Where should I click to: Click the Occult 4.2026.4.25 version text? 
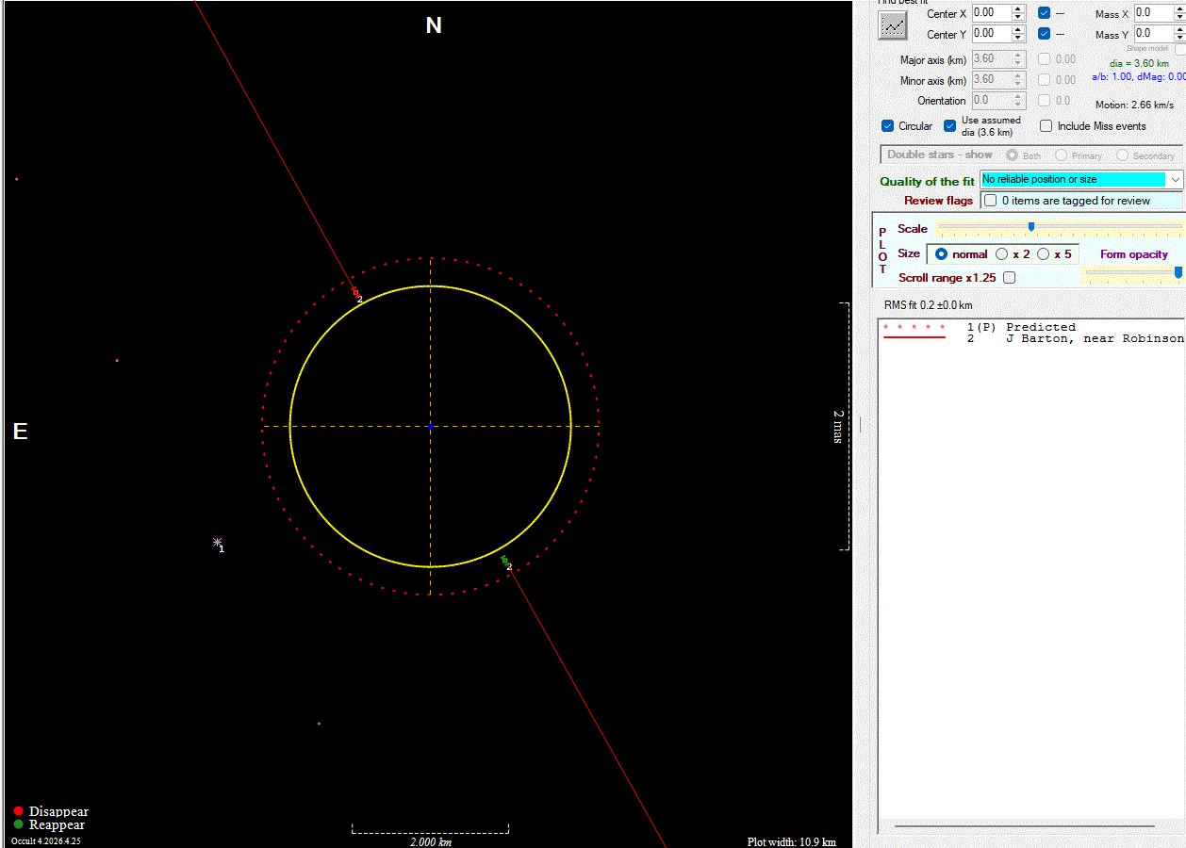45,840
